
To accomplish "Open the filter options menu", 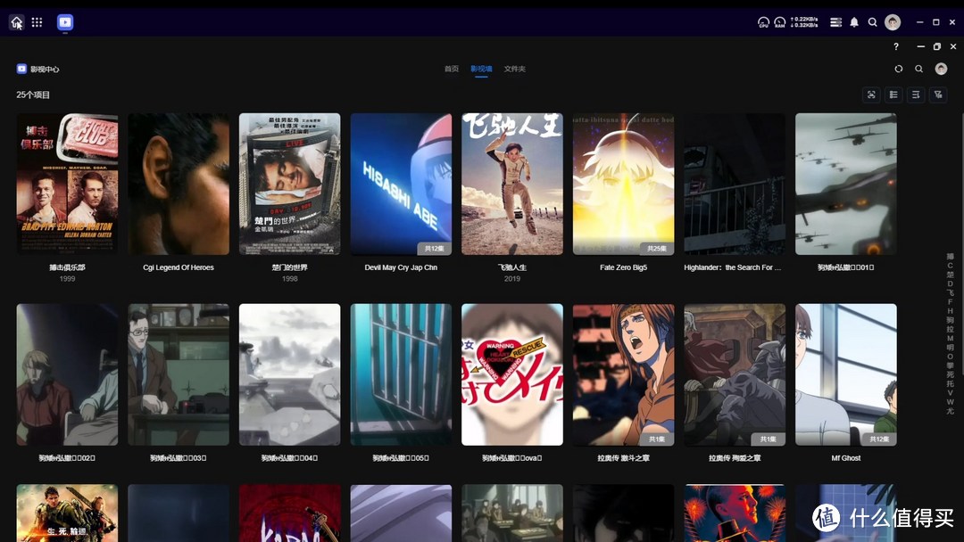I will pyautogui.click(x=938, y=94).
